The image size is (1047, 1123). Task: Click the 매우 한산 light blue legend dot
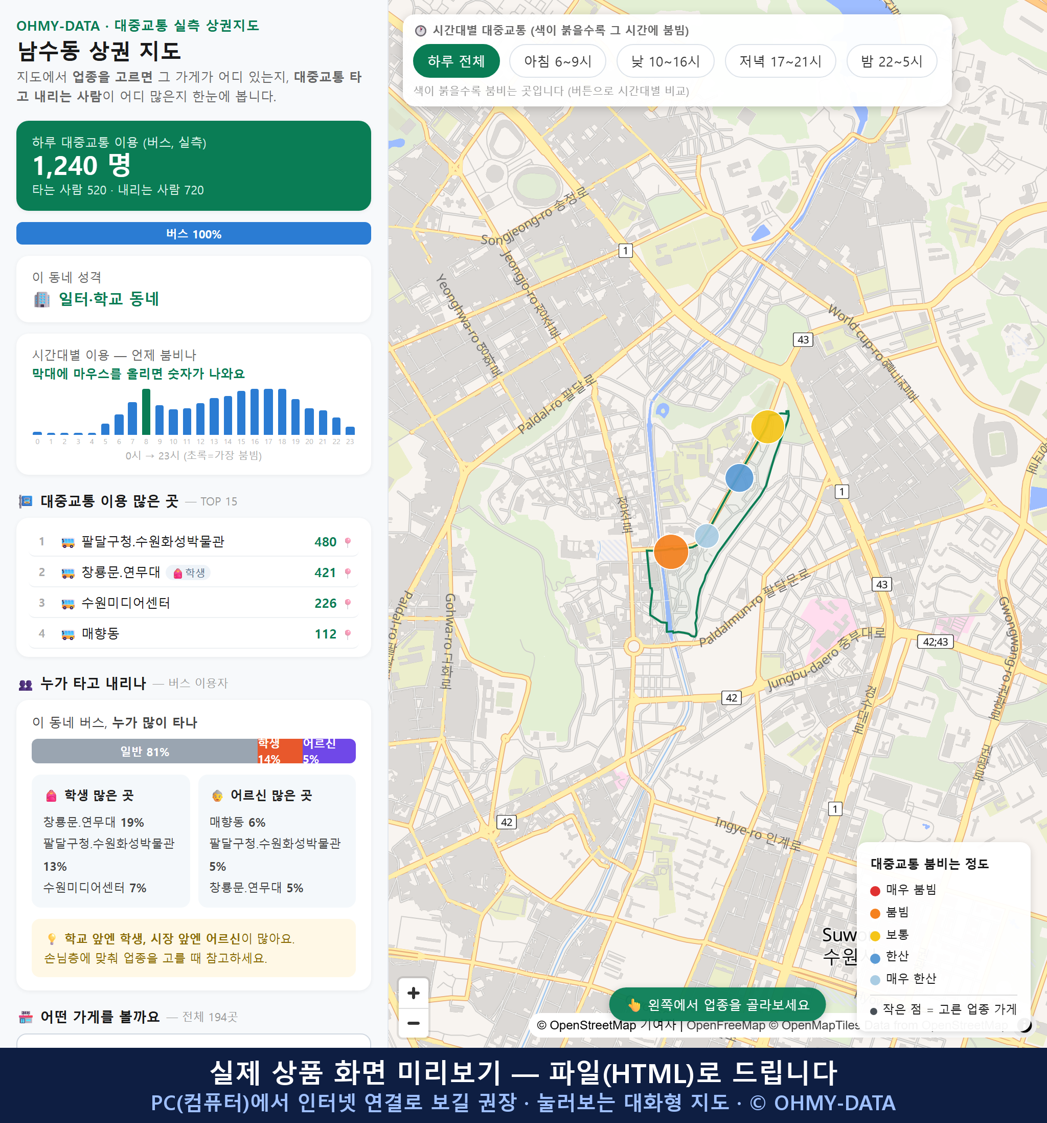pyautogui.click(x=875, y=980)
